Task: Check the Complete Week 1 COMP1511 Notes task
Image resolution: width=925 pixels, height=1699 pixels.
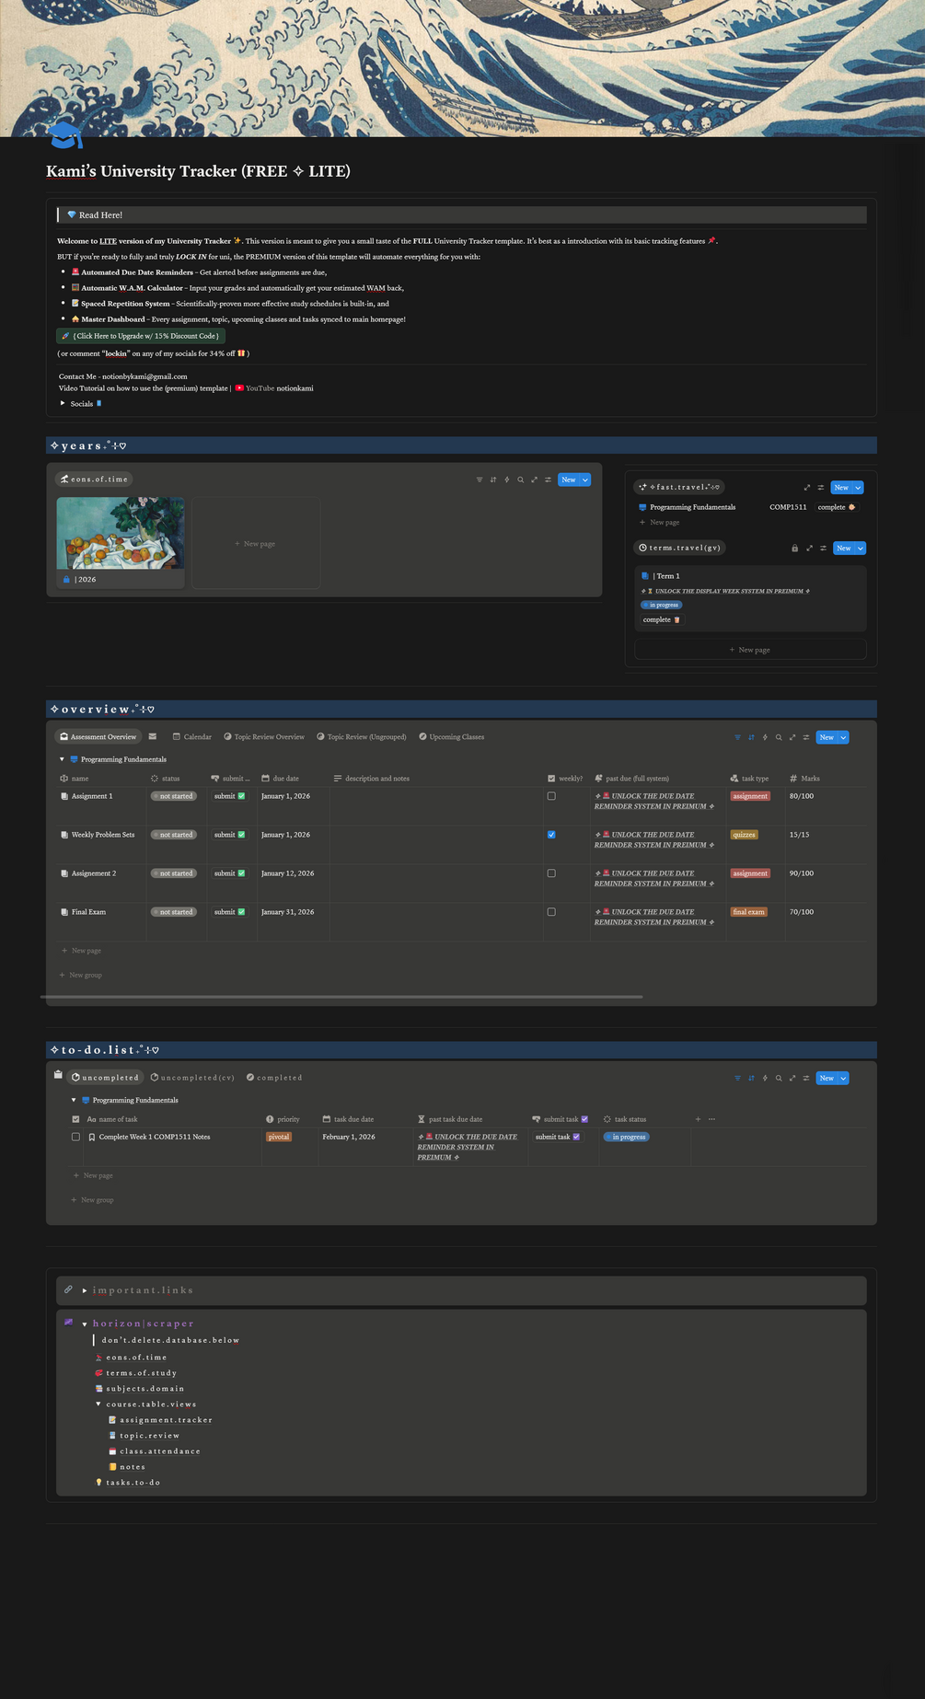Action: [75, 1137]
